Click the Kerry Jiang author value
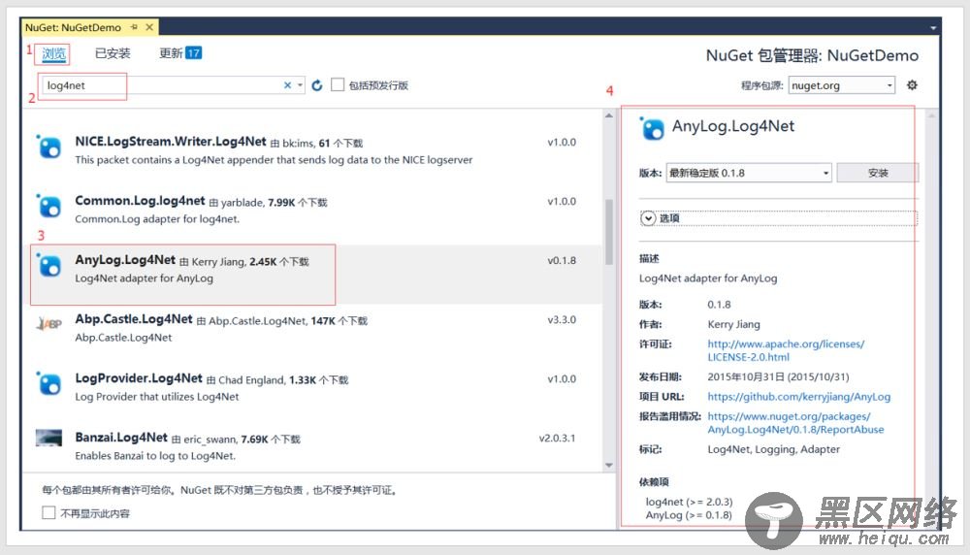970x555 pixels. pos(733,324)
